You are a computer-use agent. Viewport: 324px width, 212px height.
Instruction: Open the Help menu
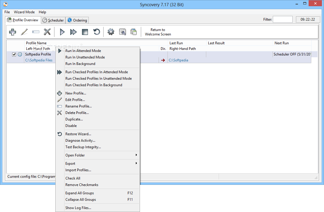tap(42, 12)
